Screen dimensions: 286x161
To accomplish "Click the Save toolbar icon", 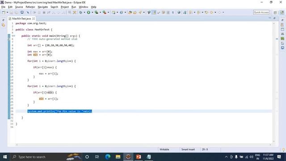I will tap(11, 13).
